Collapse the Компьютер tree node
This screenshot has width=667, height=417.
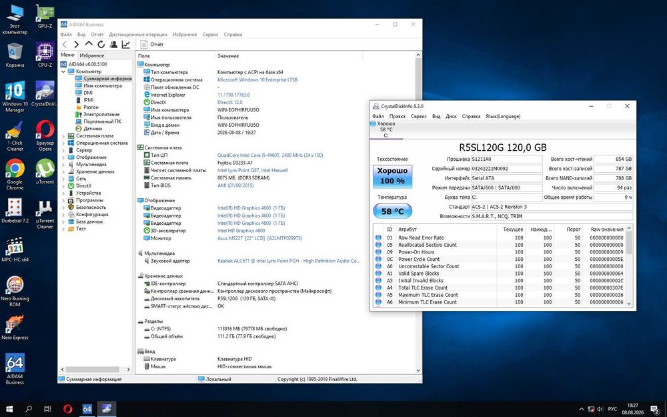pyautogui.click(x=63, y=71)
